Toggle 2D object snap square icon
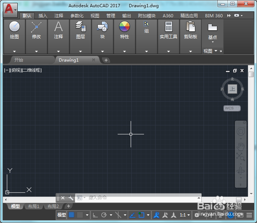 (141, 215)
